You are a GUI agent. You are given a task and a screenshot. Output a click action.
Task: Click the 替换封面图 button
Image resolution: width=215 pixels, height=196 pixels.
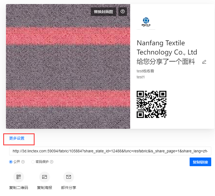click(103, 12)
